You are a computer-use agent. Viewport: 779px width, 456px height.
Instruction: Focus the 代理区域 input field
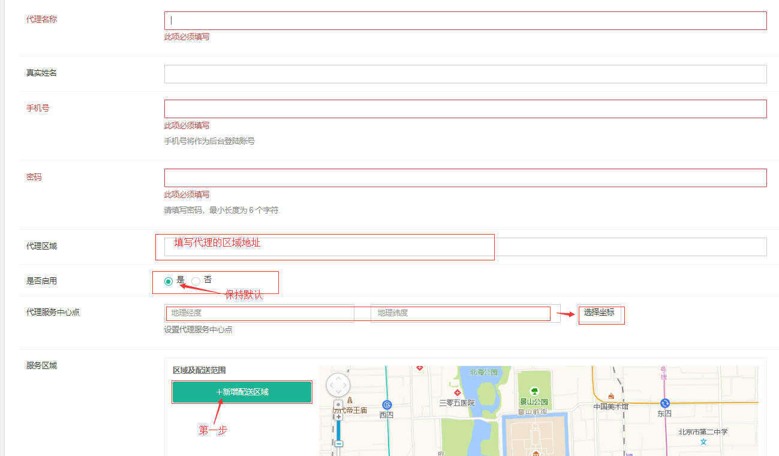point(465,247)
